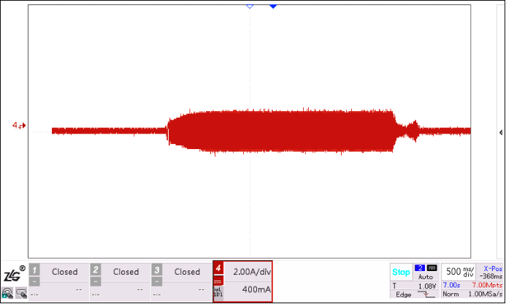Click the 7.00Mpts memory depth
This screenshot has width=506, height=304.
click(x=487, y=285)
